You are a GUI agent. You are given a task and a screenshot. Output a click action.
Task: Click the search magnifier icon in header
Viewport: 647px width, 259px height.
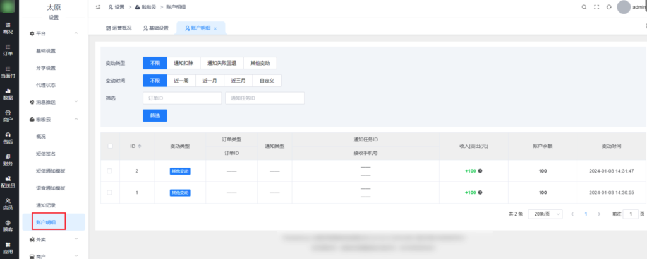(584, 7)
